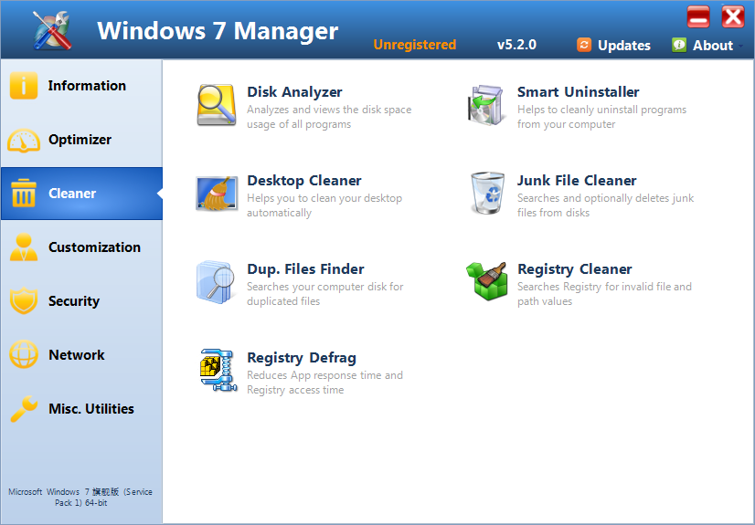Switch to the Information tab
The image size is (755, 525).
tap(81, 86)
